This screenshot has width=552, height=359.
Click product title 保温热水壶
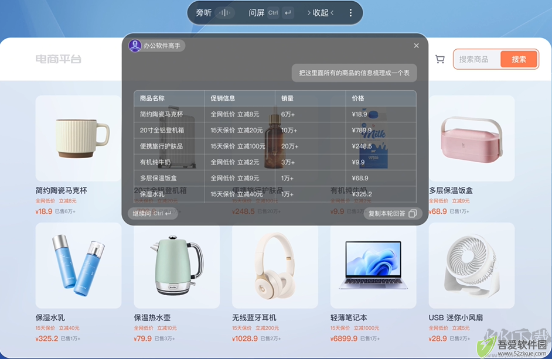[152, 317]
